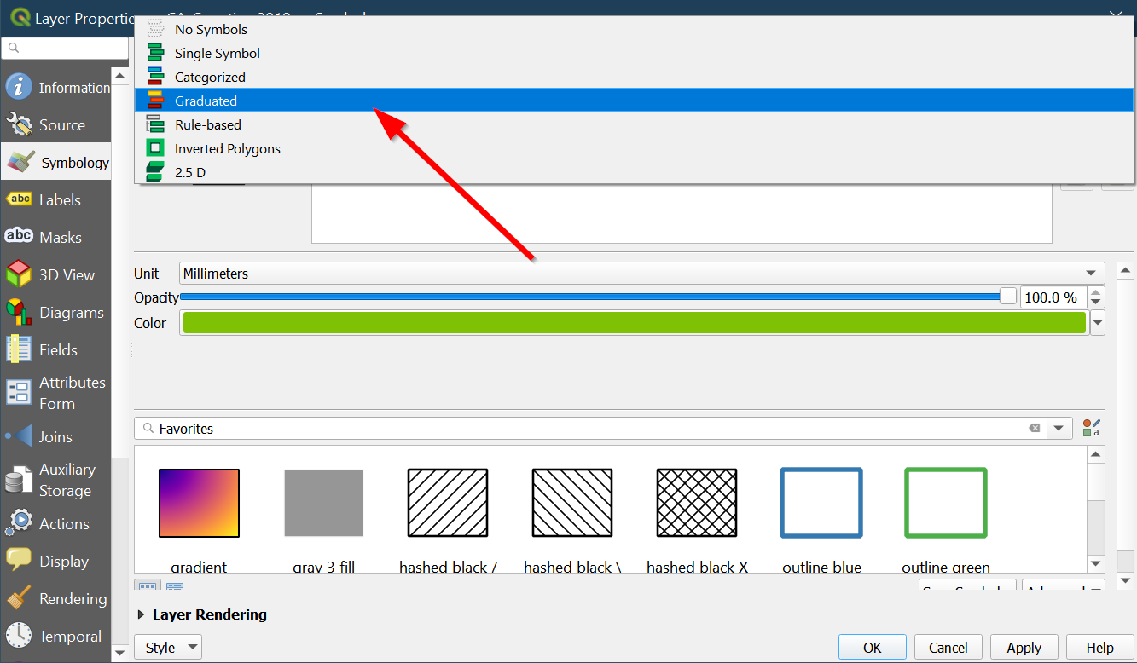1137x663 pixels.
Task: Click the Inverted Polygons icon
Action: tap(155, 148)
